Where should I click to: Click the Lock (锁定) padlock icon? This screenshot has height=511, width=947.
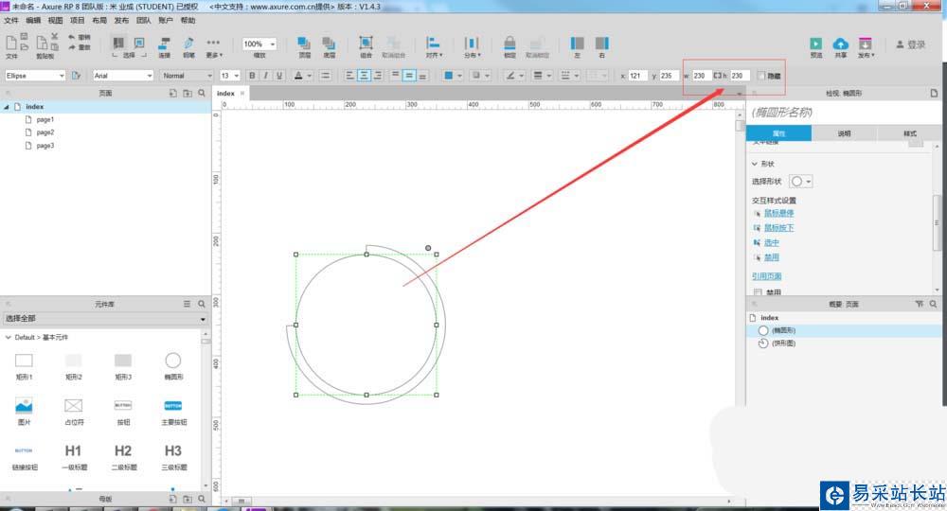pos(509,44)
